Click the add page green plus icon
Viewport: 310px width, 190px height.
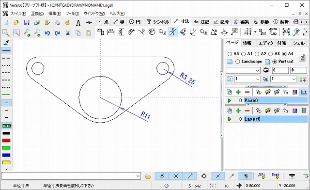238,92
